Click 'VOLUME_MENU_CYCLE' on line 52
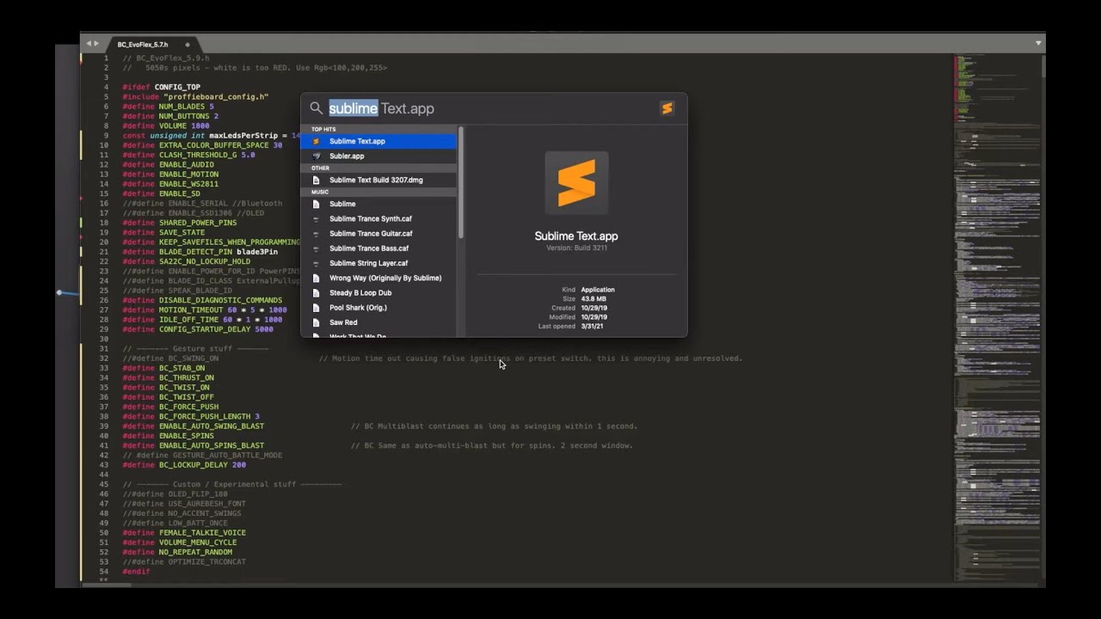 coord(198,542)
